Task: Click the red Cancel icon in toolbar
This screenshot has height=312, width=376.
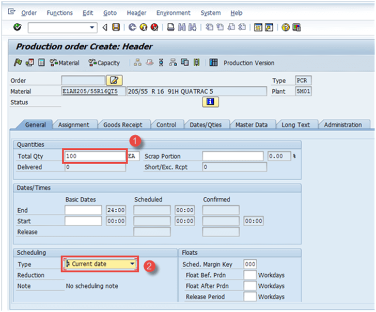Action: coord(153,27)
